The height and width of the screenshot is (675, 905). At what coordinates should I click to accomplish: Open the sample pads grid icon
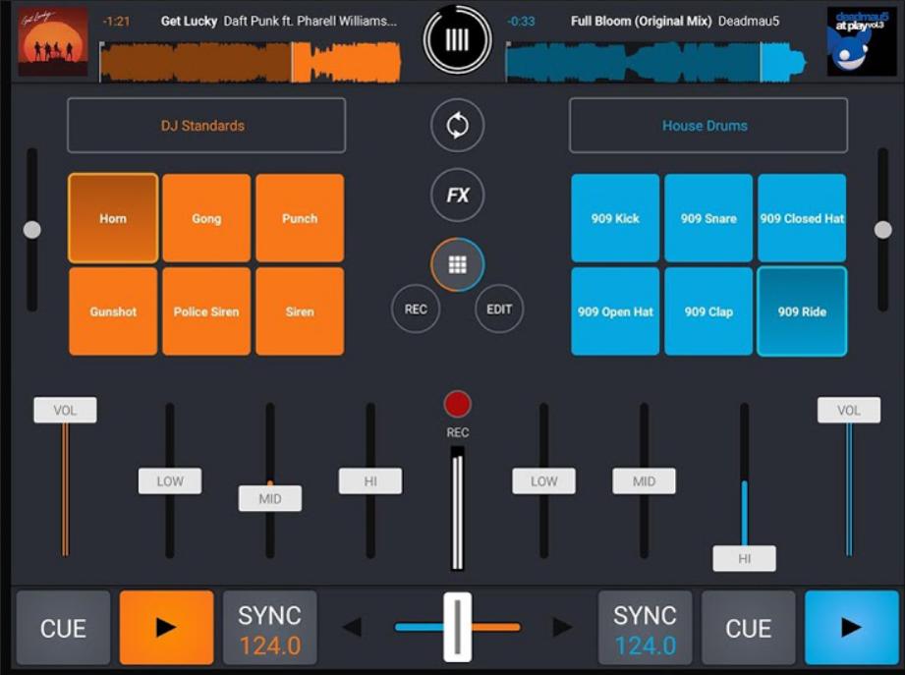(458, 264)
